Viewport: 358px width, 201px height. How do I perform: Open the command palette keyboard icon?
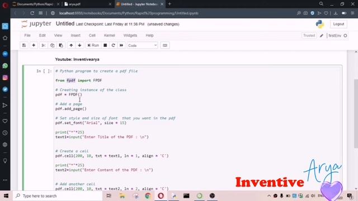[165, 45]
